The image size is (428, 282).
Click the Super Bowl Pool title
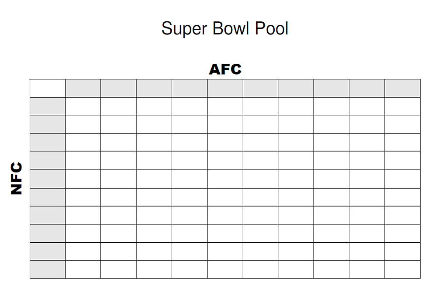click(224, 28)
